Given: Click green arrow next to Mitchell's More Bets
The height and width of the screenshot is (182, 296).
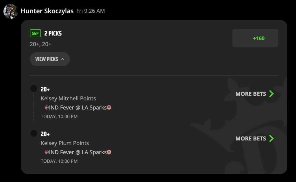Looking at the screenshot, I should pyautogui.click(x=271, y=94).
